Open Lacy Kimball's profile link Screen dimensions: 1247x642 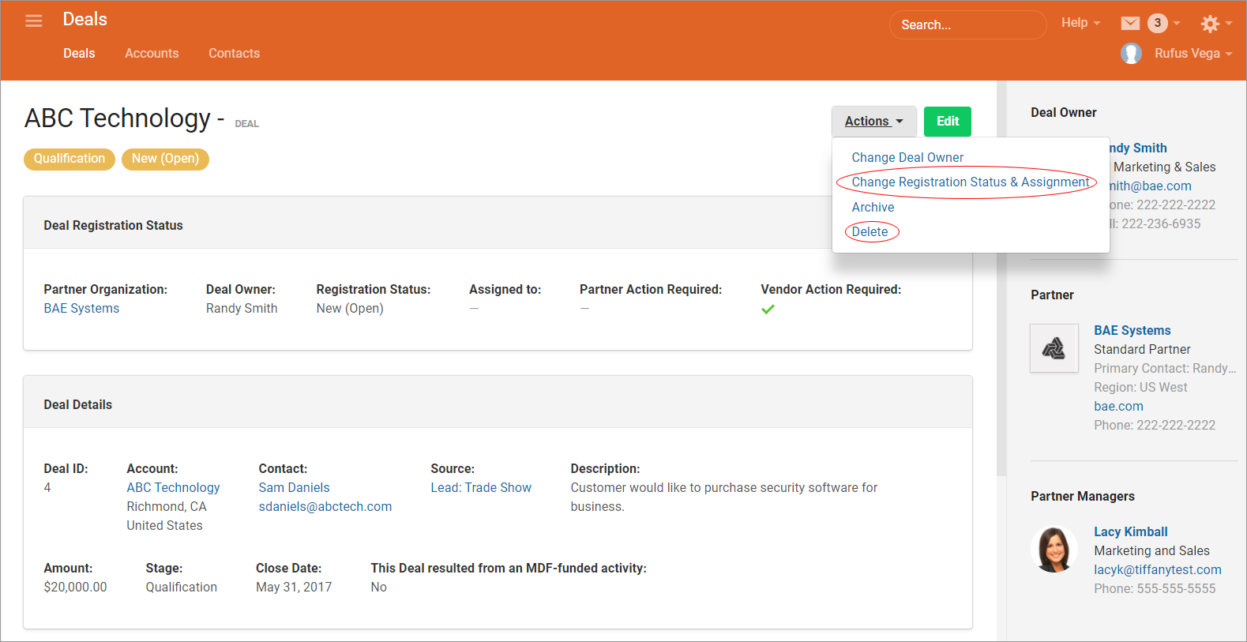(x=1130, y=532)
